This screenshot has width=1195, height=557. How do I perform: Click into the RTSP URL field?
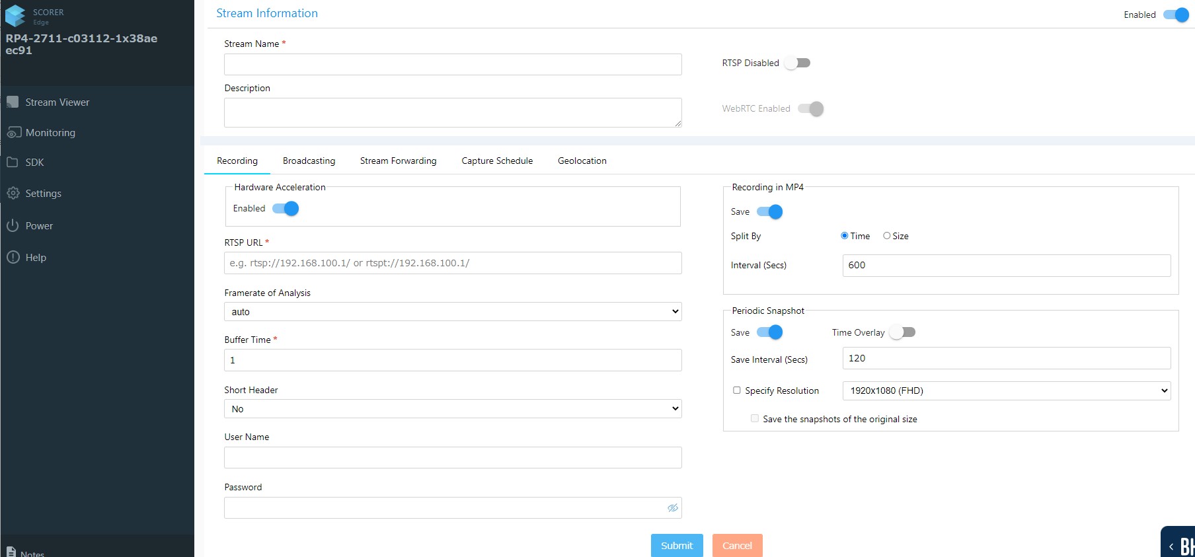(x=453, y=263)
